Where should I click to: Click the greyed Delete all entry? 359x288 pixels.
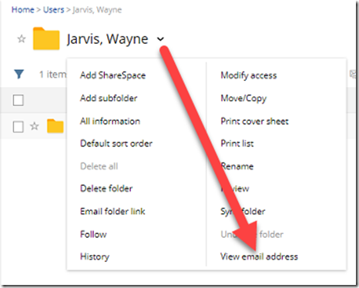click(x=99, y=166)
